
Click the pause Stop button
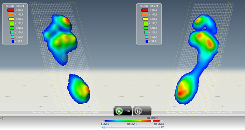click(142, 111)
